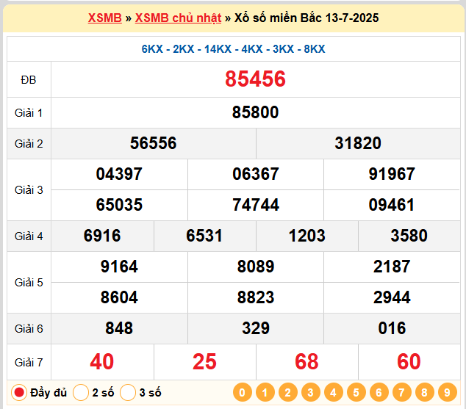Click Giải 7 number 25

pyautogui.click(x=204, y=362)
